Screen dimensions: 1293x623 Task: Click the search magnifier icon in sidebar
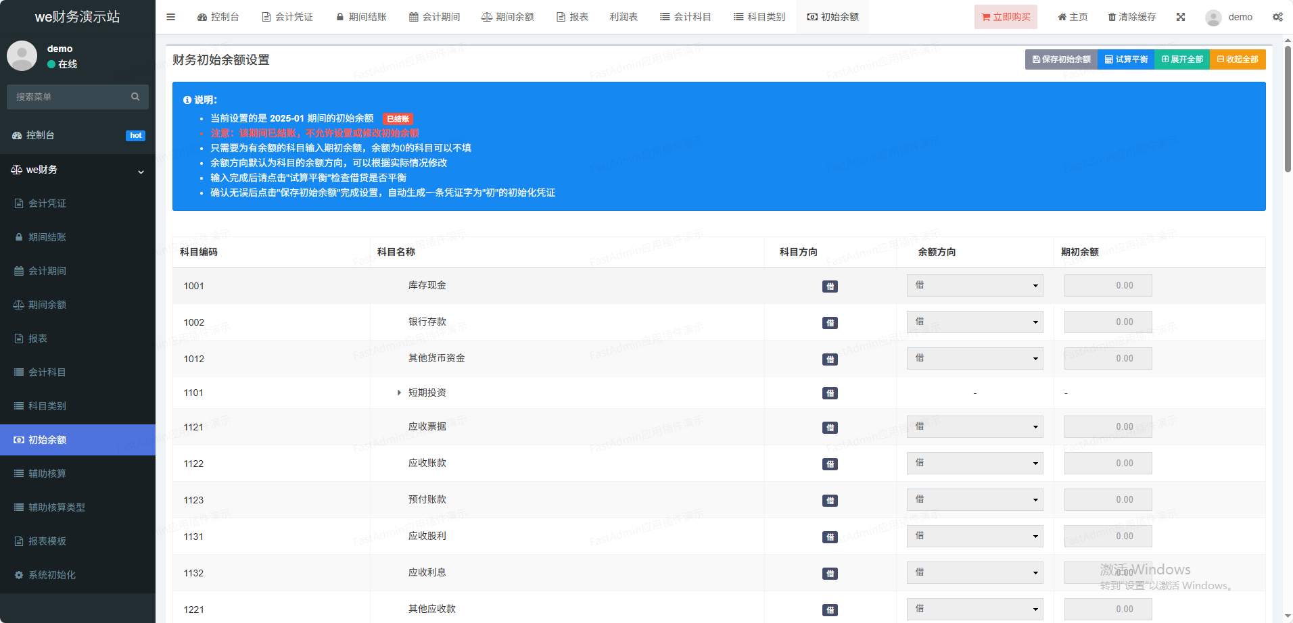click(135, 97)
